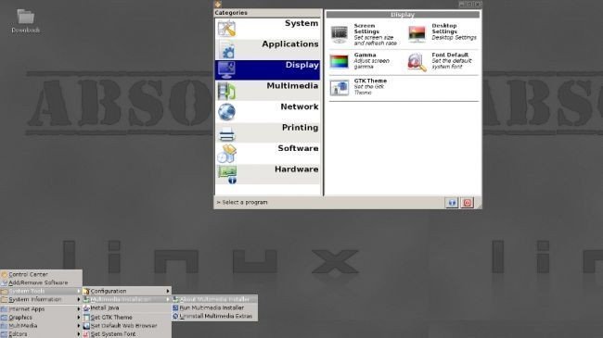Expand the System Information submenu arrow

79,300
